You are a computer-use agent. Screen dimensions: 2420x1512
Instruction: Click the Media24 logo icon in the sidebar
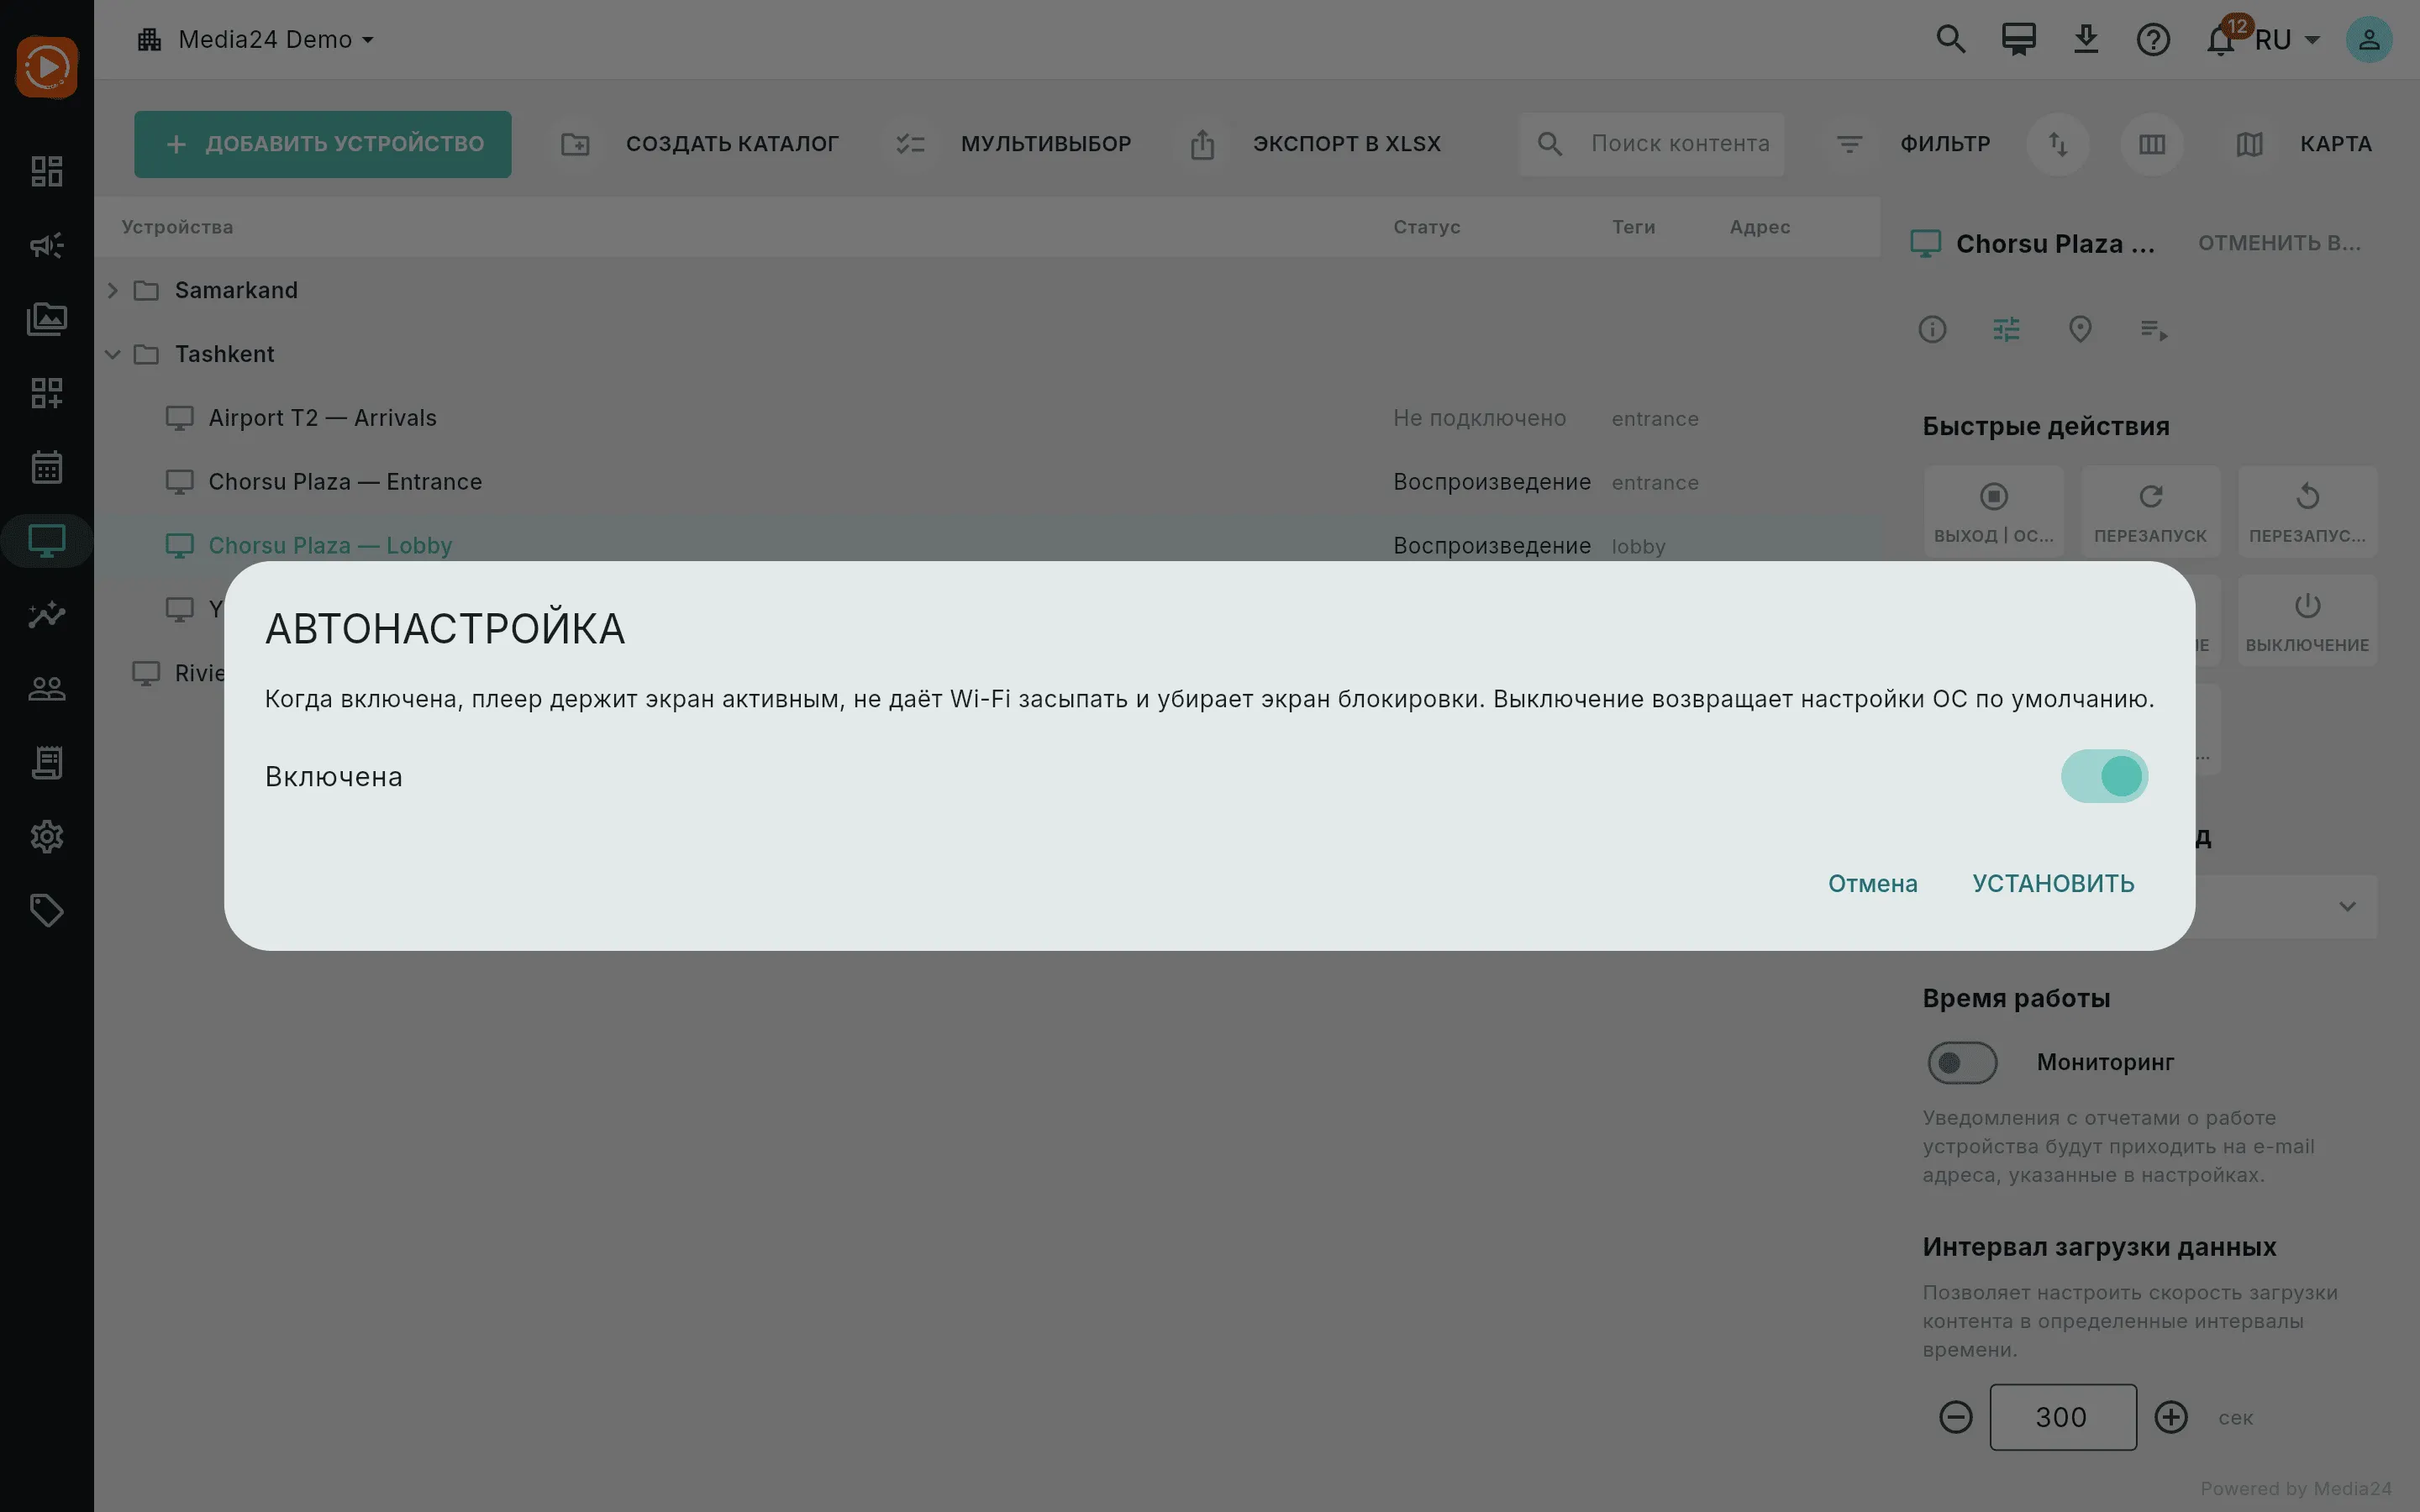pos(47,67)
